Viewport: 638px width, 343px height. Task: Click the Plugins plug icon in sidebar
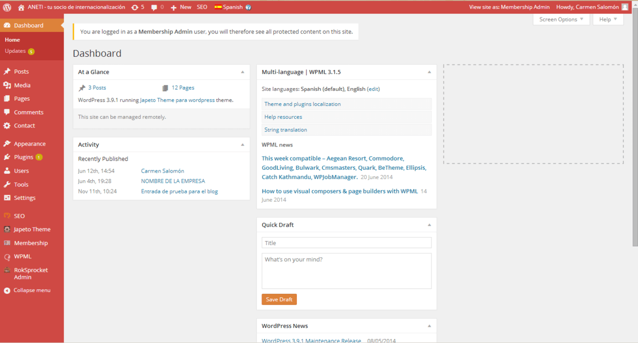click(7, 157)
